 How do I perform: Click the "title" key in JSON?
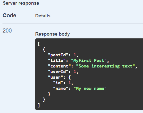click(57, 60)
